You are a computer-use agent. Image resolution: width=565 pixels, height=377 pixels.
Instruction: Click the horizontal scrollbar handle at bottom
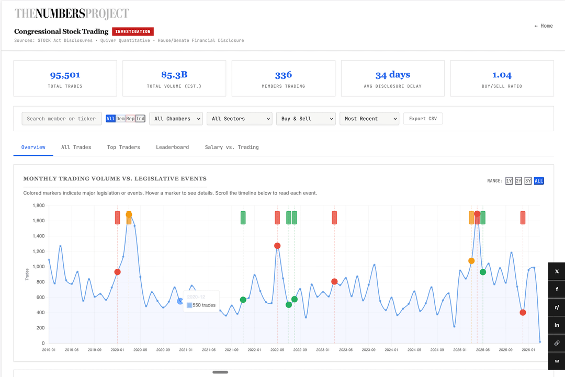[220, 372]
